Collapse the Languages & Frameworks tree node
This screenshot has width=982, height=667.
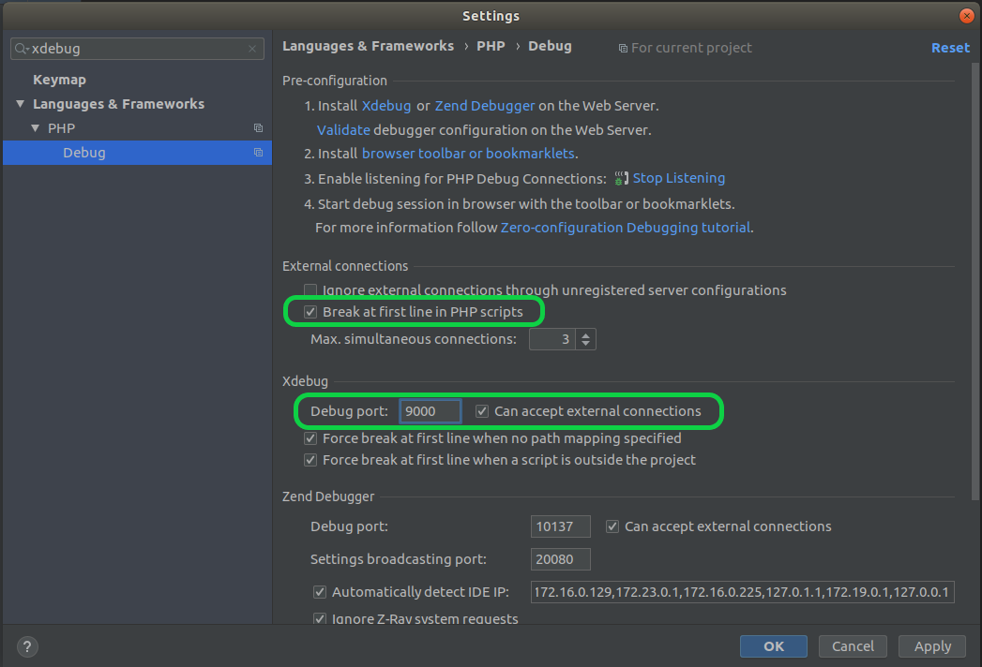[20, 104]
